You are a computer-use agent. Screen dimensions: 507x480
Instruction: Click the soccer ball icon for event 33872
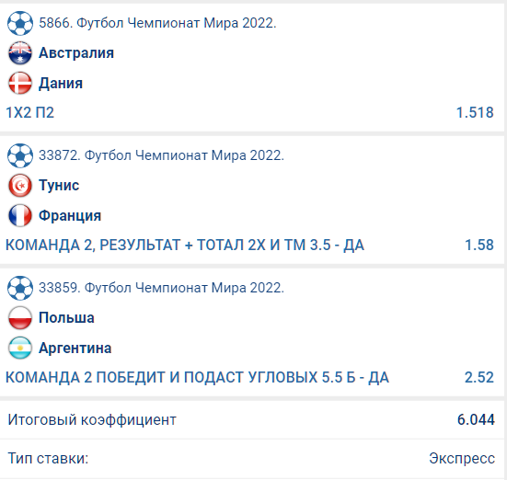pos(20,155)
